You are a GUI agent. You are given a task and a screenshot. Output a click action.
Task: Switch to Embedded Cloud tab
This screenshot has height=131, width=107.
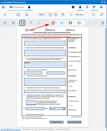tap(30, 129)
